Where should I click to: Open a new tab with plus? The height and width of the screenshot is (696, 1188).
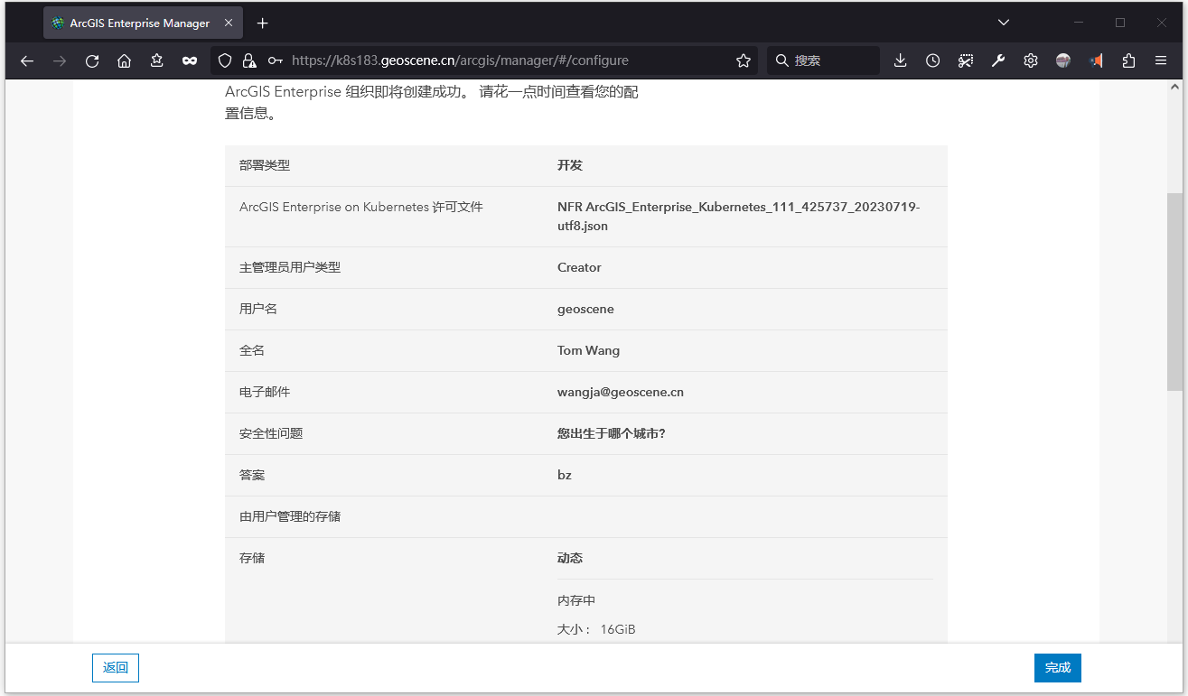click(x=262, y=23)
